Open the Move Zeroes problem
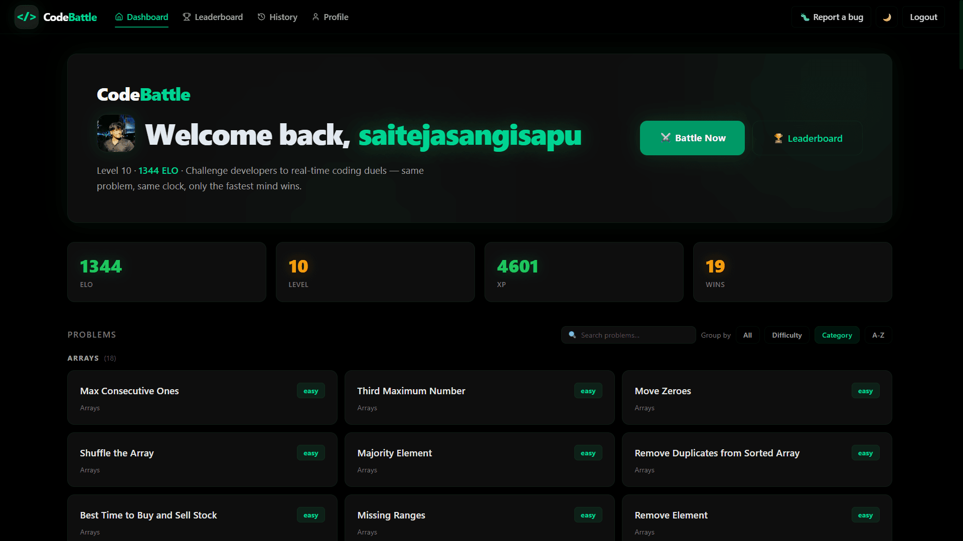Image resolution: width=963 pixels, height=541 pixels. 757,398
